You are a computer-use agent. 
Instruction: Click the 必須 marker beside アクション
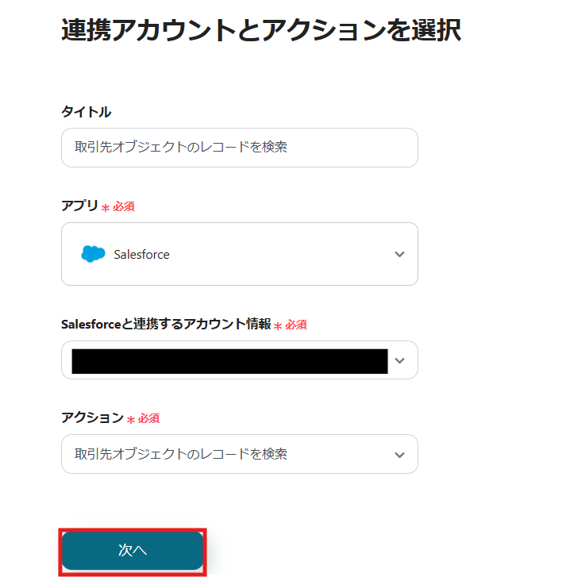tap(149, 418)
